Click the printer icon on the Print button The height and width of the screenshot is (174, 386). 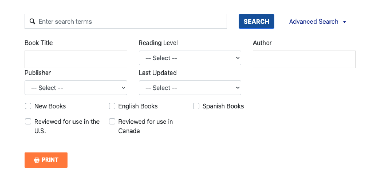click(36, 160)
